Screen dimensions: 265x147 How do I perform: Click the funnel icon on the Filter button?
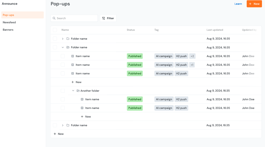(104, 18)
